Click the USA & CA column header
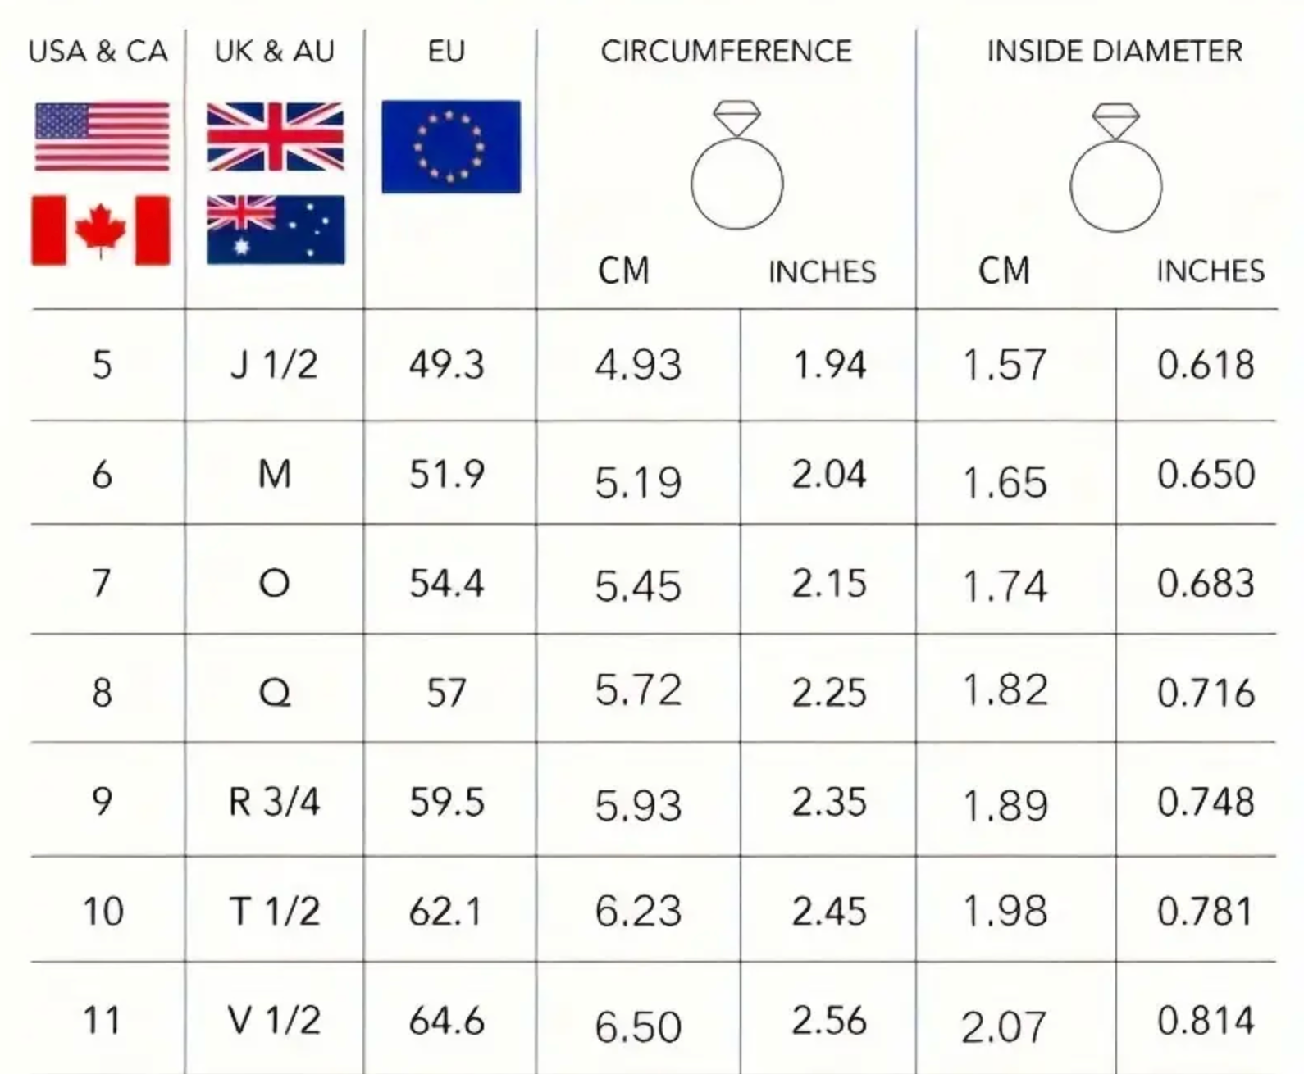 click(98, 51)
